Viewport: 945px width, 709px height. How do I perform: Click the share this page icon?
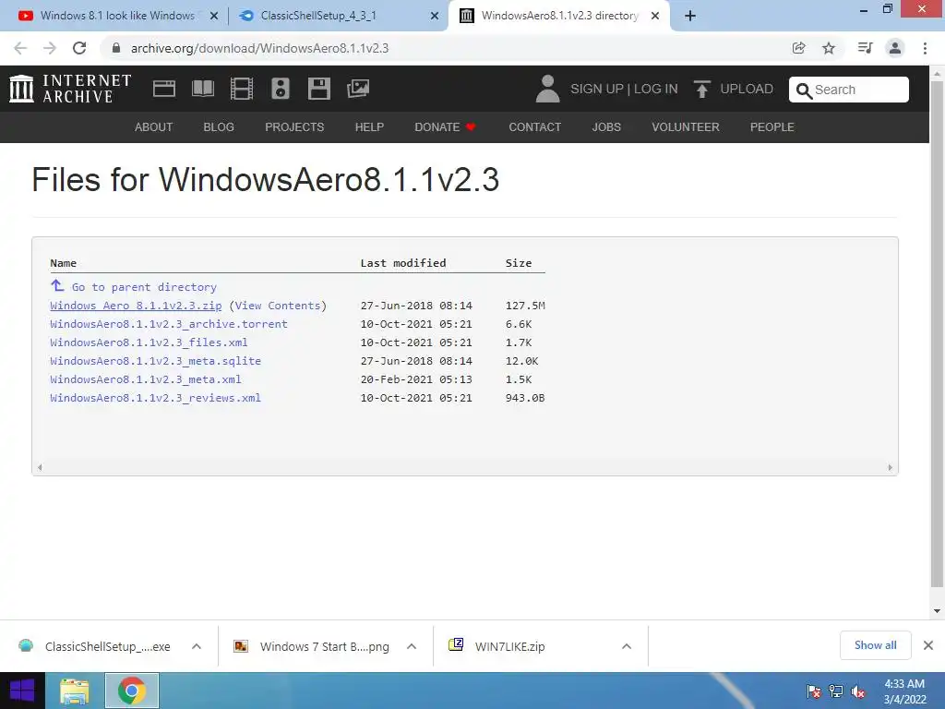click(798, 48)
